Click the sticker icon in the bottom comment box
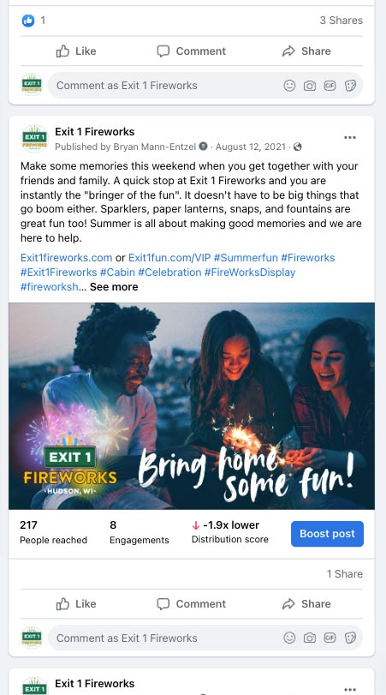 pyautogui.click(x=350, y=638)
